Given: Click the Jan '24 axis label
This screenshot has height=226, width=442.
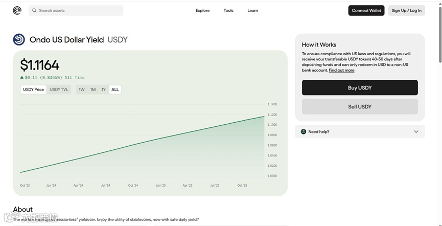Looking at the screenshot, I should click(51, 186).
